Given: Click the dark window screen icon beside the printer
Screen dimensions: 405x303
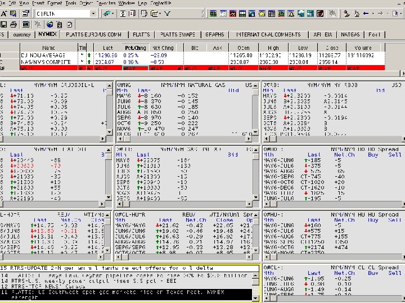Looking at the screenshot, I should click(25, 25).
